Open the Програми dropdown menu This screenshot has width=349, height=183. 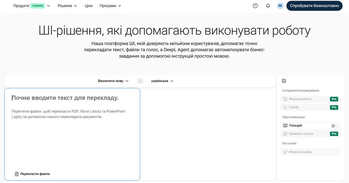[x=110, y=6]
